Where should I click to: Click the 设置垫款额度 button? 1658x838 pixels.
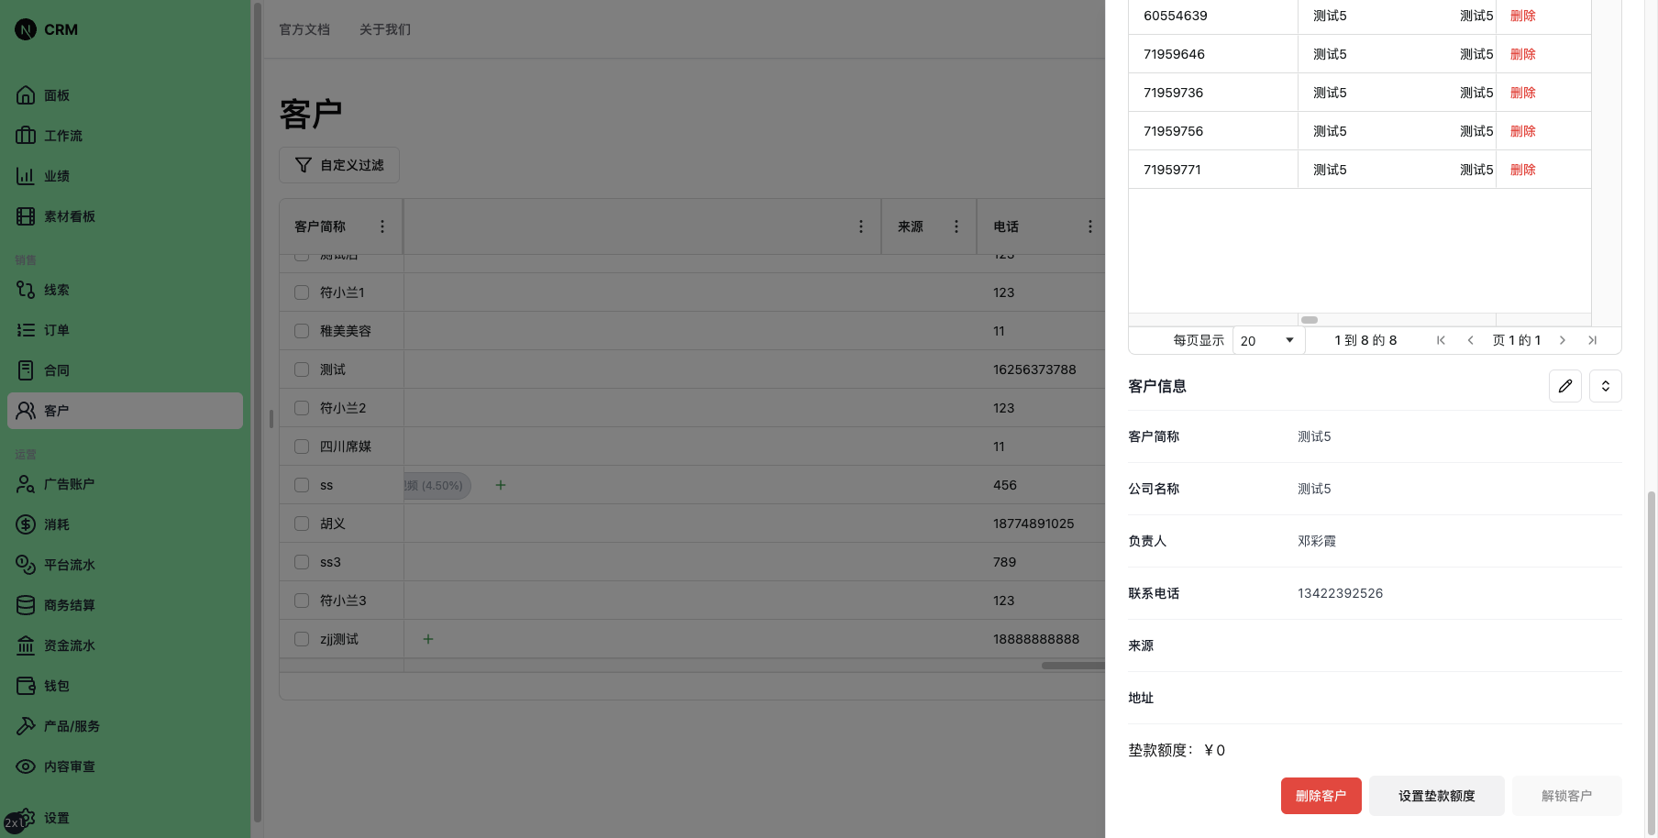coord(1436,795)
